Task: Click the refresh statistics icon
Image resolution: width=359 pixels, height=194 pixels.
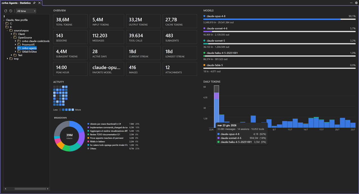Action: click(6, 11)
